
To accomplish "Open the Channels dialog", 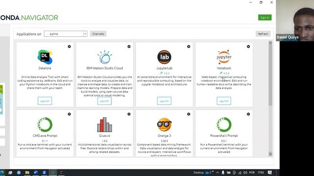I will (x=98, y=34).
